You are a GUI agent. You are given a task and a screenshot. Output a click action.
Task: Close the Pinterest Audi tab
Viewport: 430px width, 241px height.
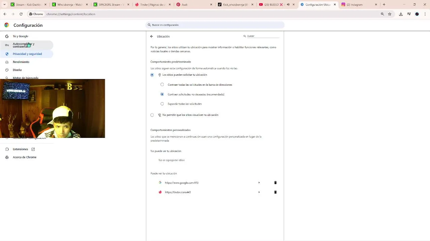pyautogui.click(x=211, y=5)
